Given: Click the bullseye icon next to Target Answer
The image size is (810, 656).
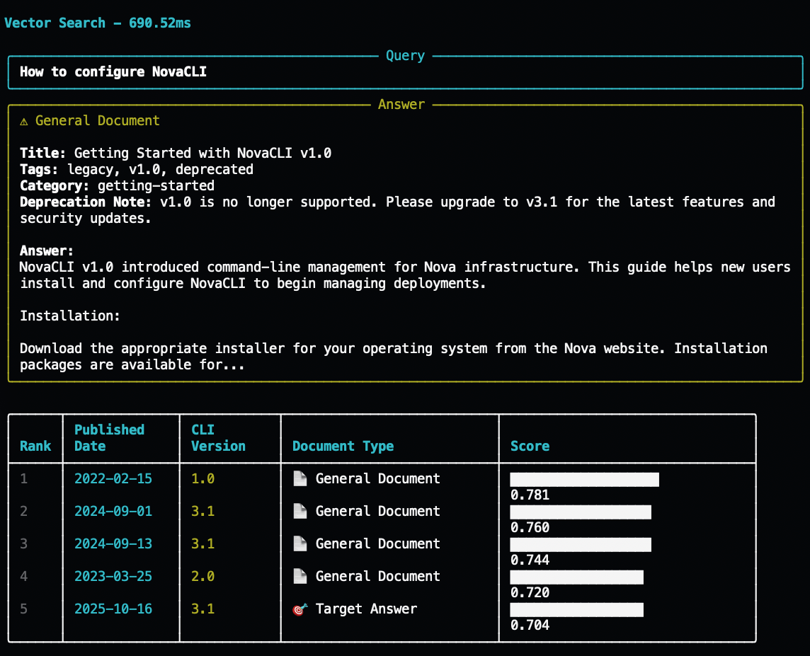Looking at the screenshot, I should (x=300, y=609).
